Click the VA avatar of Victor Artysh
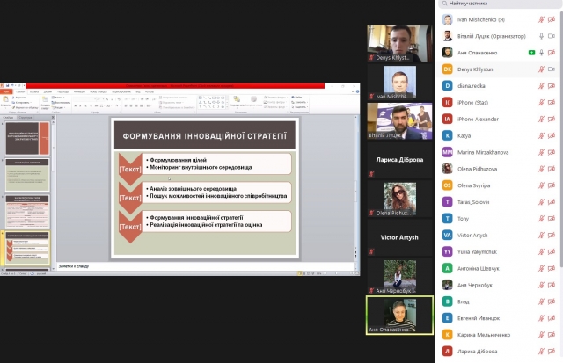This screenshot has width=563, height=363. click(447, 236)
